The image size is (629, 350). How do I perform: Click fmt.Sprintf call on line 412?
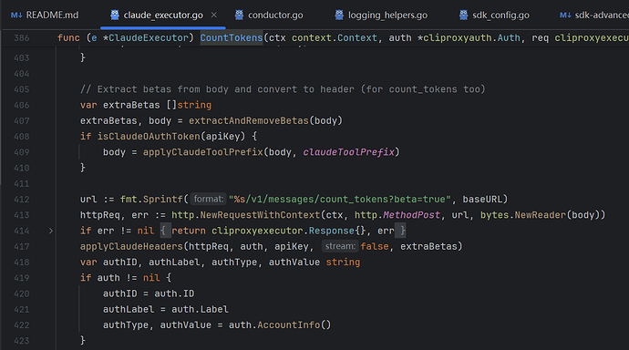click(x=151, y=200)
